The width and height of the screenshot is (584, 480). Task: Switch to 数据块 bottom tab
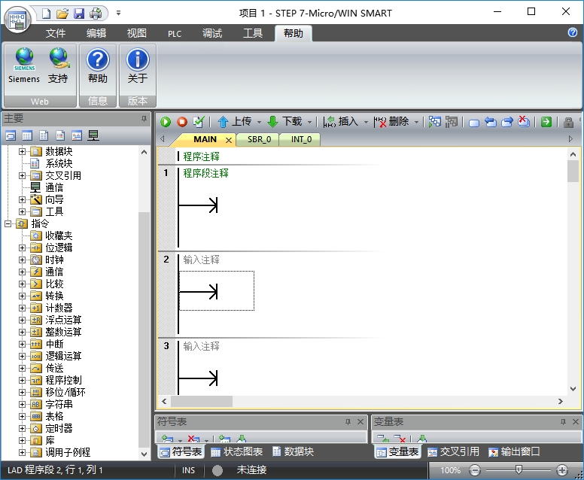pos(293,452)
